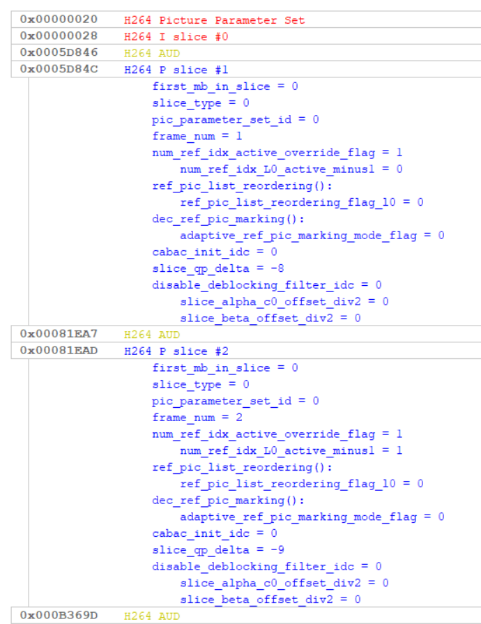The width and height of the screenshot is (481, 624).
Task: Select the frame_num = 1 line
Action: tap(197, 136)
